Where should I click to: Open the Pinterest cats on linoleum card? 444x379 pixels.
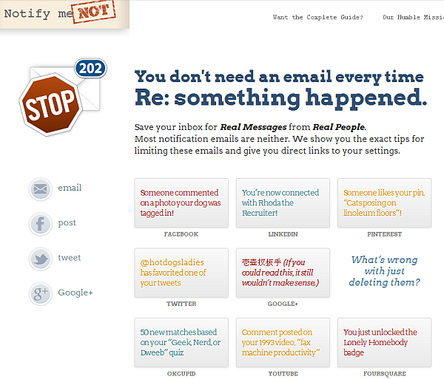click(x=385, y=202)
